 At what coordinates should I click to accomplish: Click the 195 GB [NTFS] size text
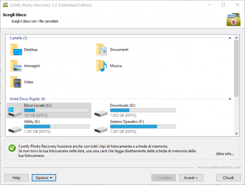pyautogui.click(x=36, y=115)
